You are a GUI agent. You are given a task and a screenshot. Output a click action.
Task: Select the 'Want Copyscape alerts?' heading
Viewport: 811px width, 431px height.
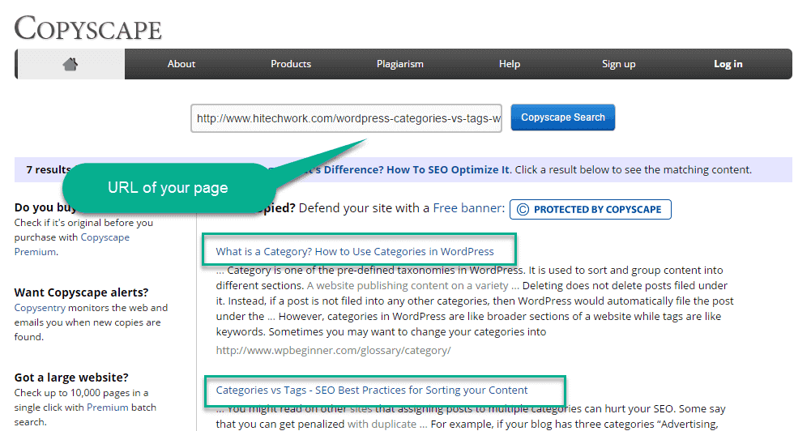(81, 292)
